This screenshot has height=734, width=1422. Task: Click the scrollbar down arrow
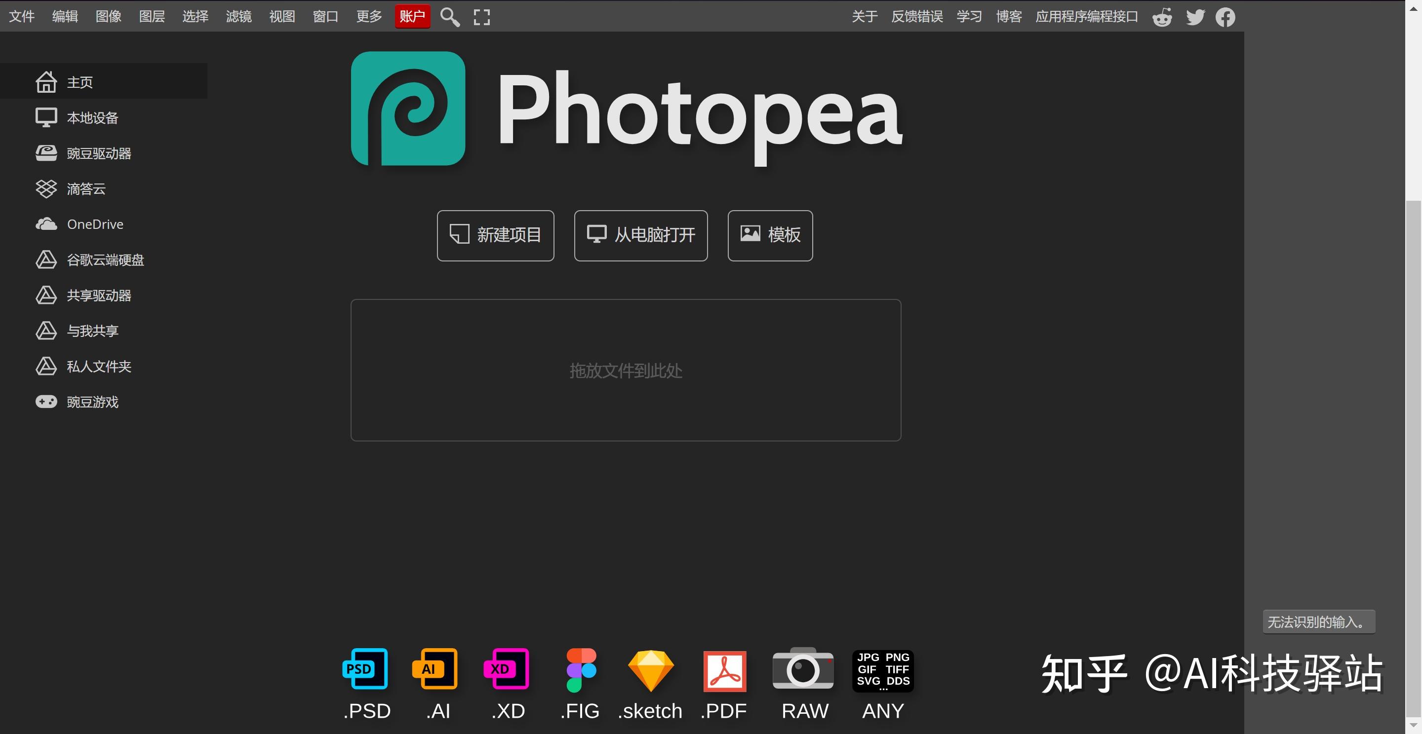point(1413,725)
